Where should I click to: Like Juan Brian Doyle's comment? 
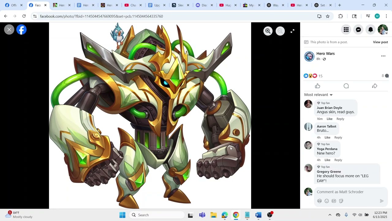tap(330, 119)
